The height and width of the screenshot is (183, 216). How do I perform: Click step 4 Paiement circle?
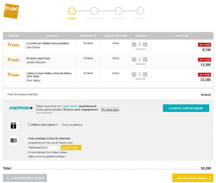(140, 11)
